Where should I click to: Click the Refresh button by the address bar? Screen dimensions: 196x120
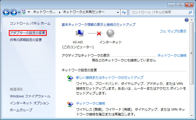[124, 12]
